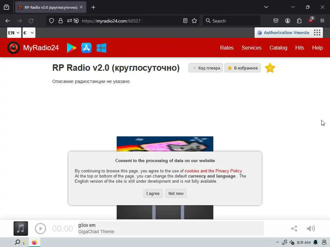Viewport: 330px width, 247px height.
Task: Open the Rates menu
Action: tap(227, 48)
